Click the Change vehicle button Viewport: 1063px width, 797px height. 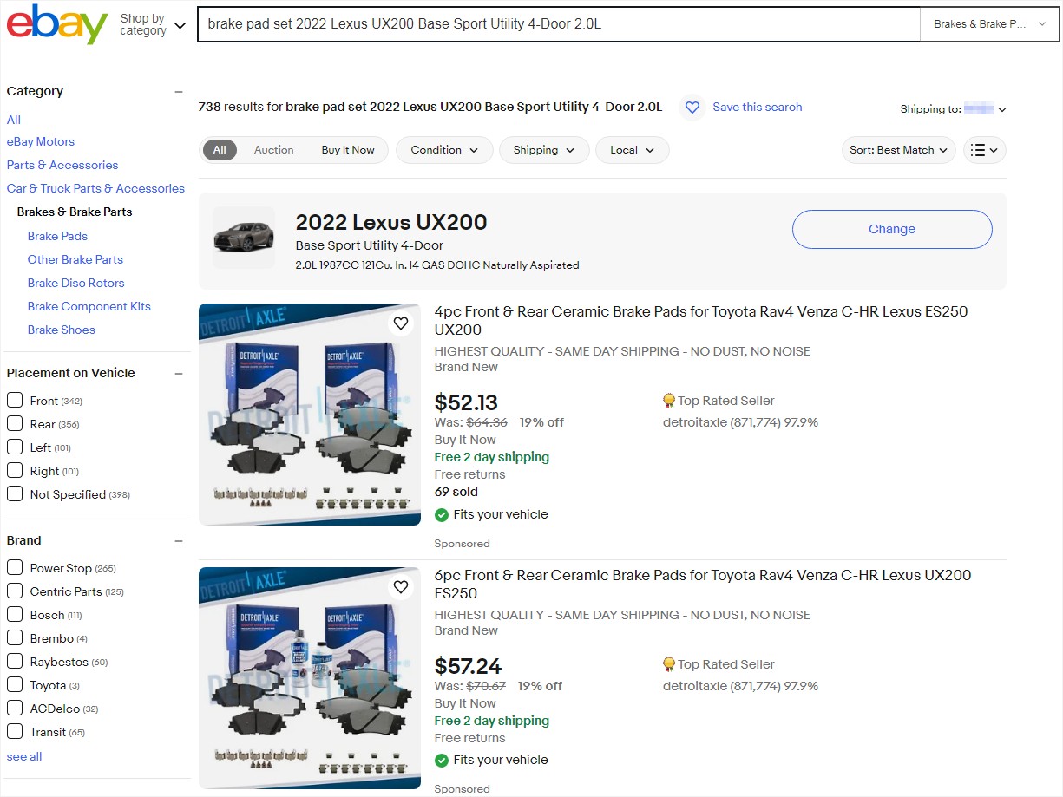click(892, 229)
